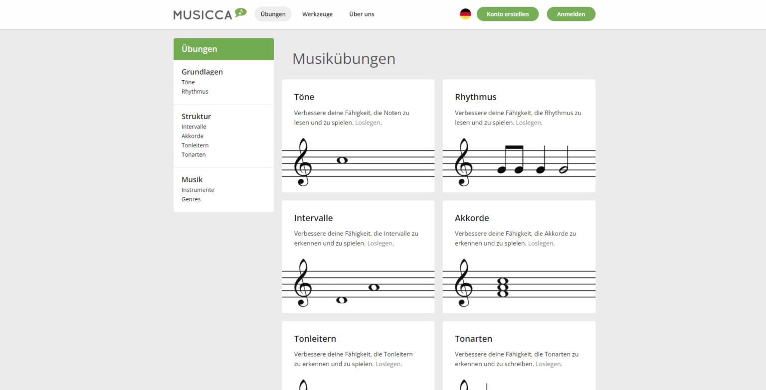This screenshot has height=390, width=766.
Task: Select Rhythmus in the sidebar
Action: (x=195, y=92)
